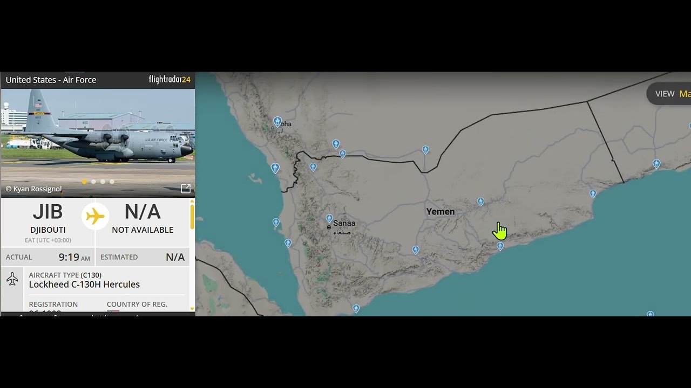The image size is (691, 388).
Task: Select the airport pin at Abha
Action: 277,122
